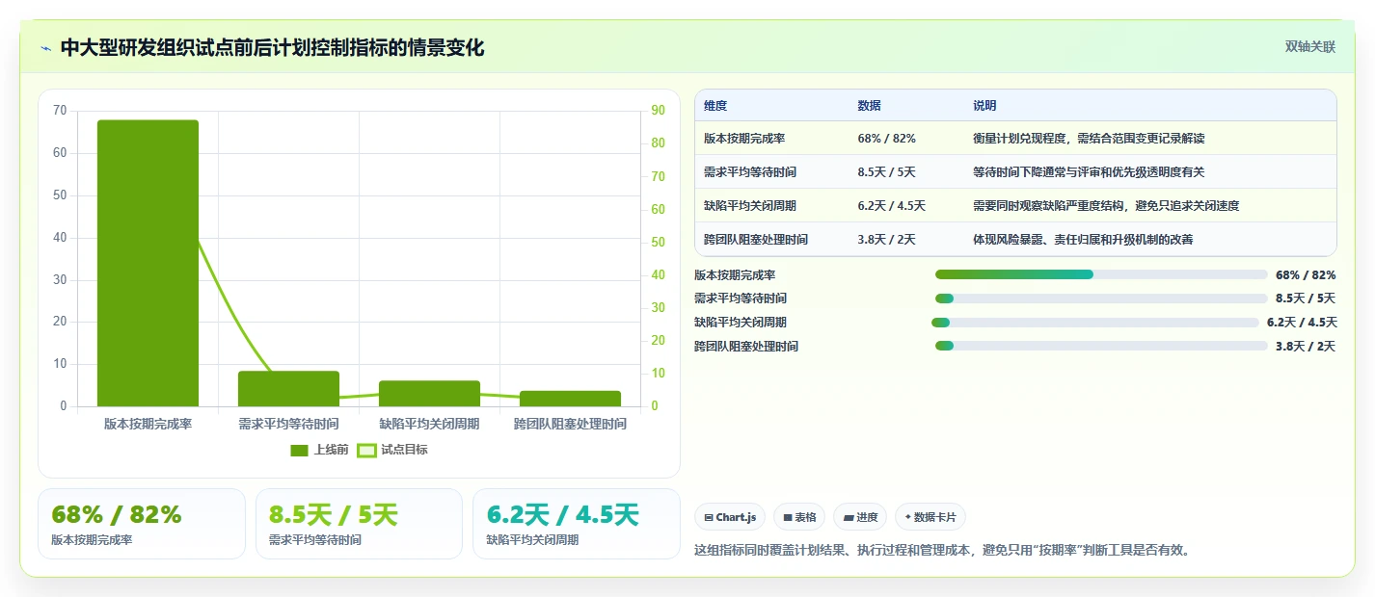Click the lightning icon beside the dashboard title

(x=46, y=48)
